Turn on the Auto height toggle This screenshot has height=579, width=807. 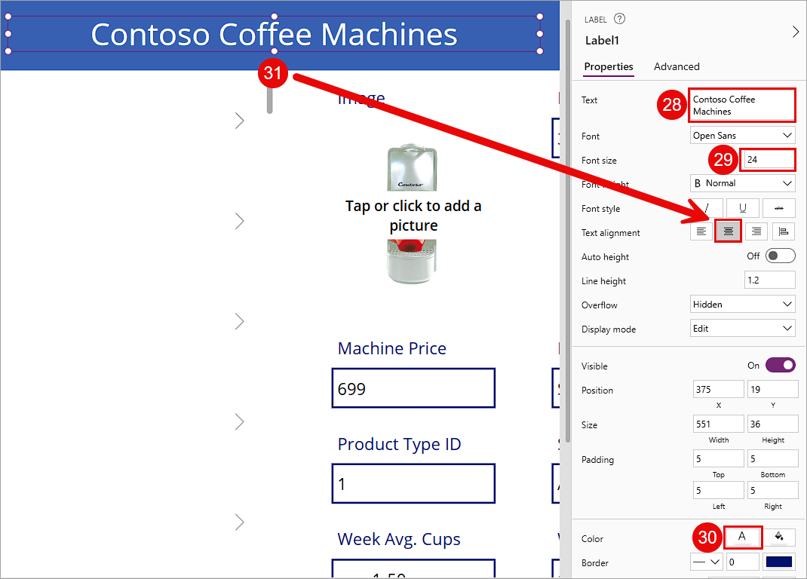pyautogui.click(x=781, y=256)
